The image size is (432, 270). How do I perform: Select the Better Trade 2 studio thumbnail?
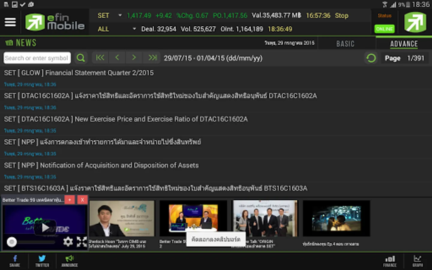point(193,219)
